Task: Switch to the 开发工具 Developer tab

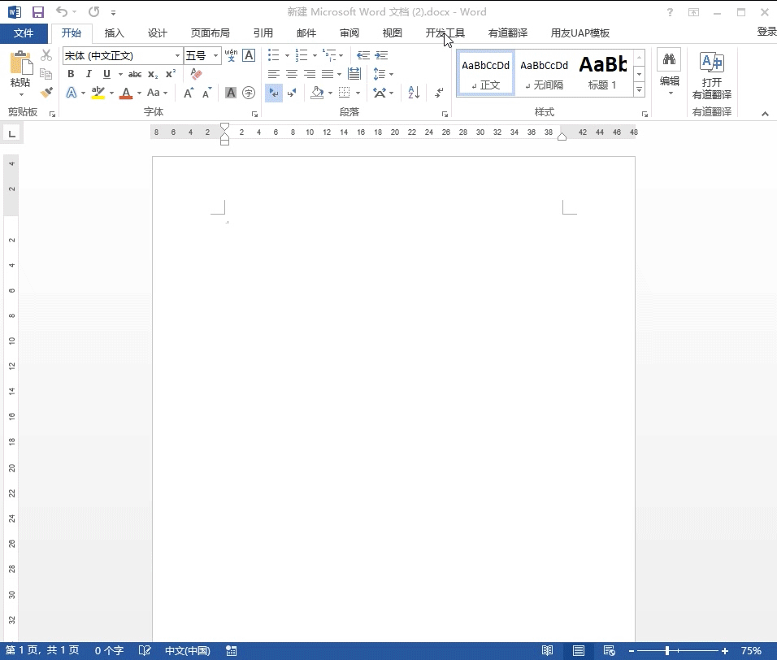Action: pyautogui.click(x=445, y=33)
